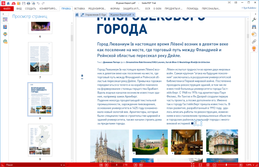The height and width of the screenshot is (167, 259).
Task: Open the ВСТАВКА ribbon tab
Action: [79, 8]
